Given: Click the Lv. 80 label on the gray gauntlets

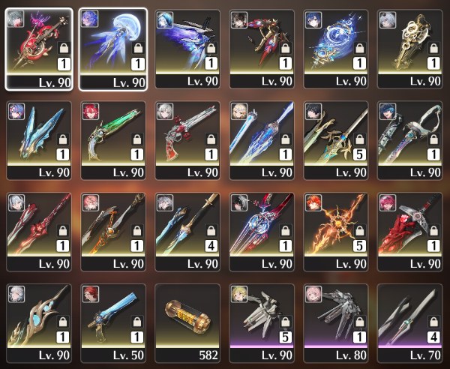Looking at the screenshot, I should point(351,355).
